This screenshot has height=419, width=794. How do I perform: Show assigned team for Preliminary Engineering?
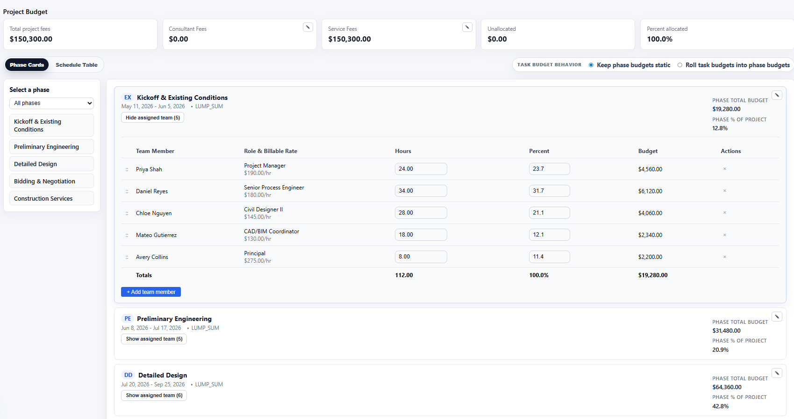click(154, 339)
